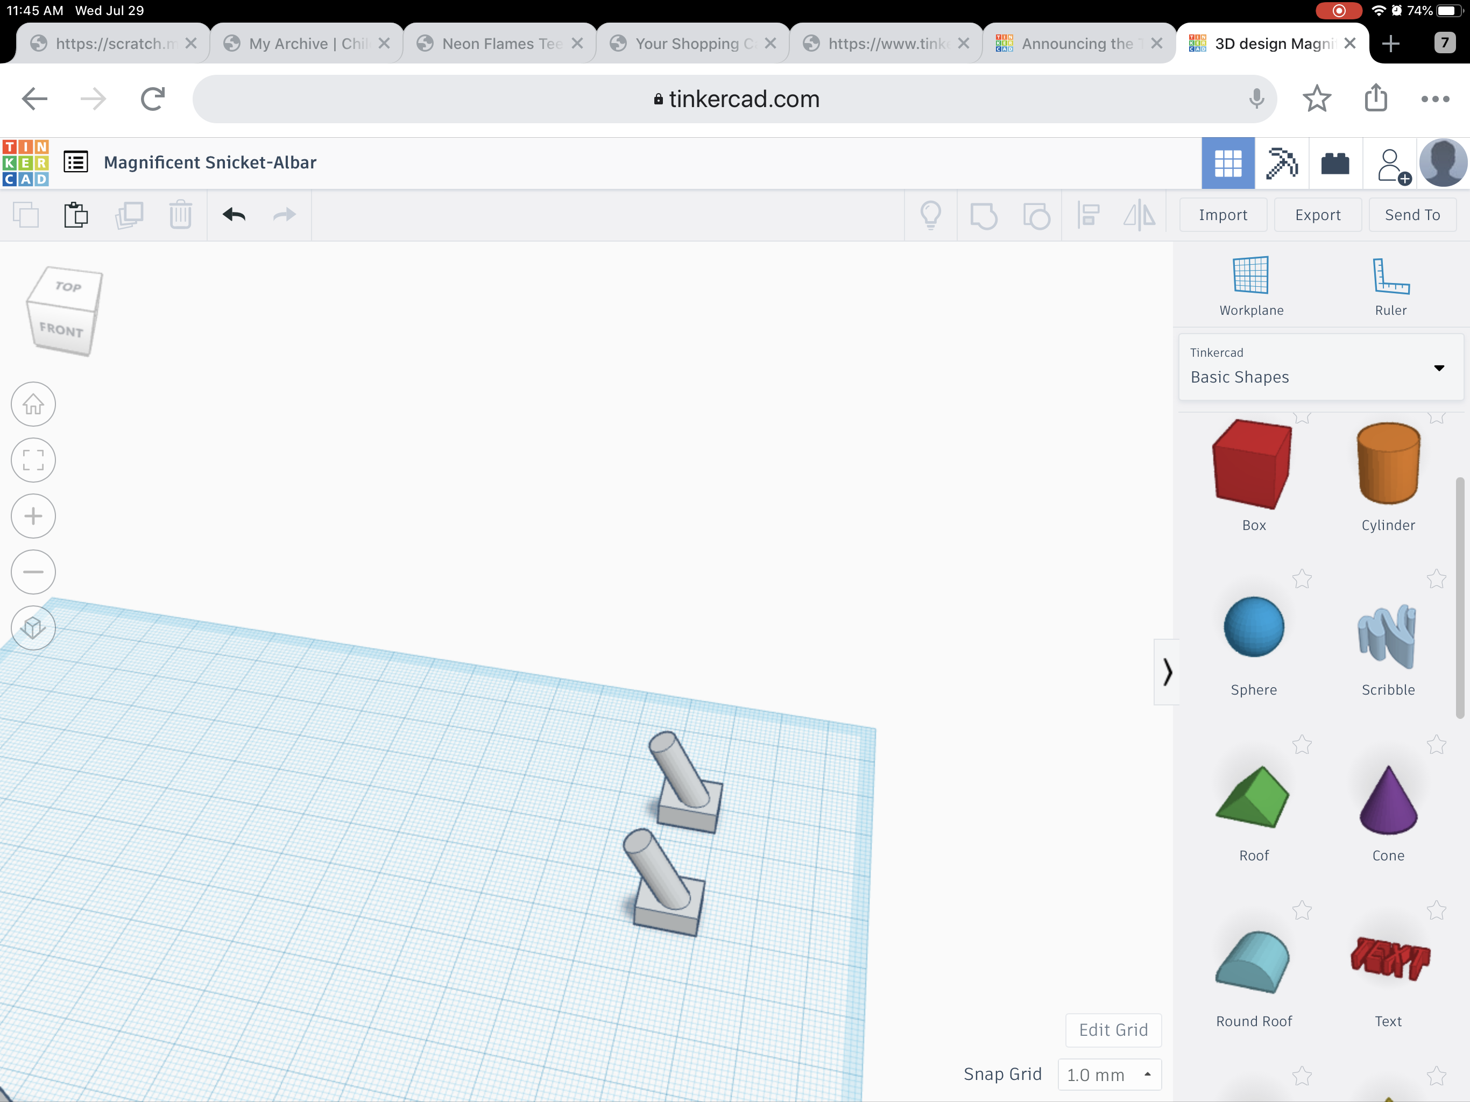1470x1102 pixels.
Task: Favorite the Text shape star
Action: point(1436,910)
